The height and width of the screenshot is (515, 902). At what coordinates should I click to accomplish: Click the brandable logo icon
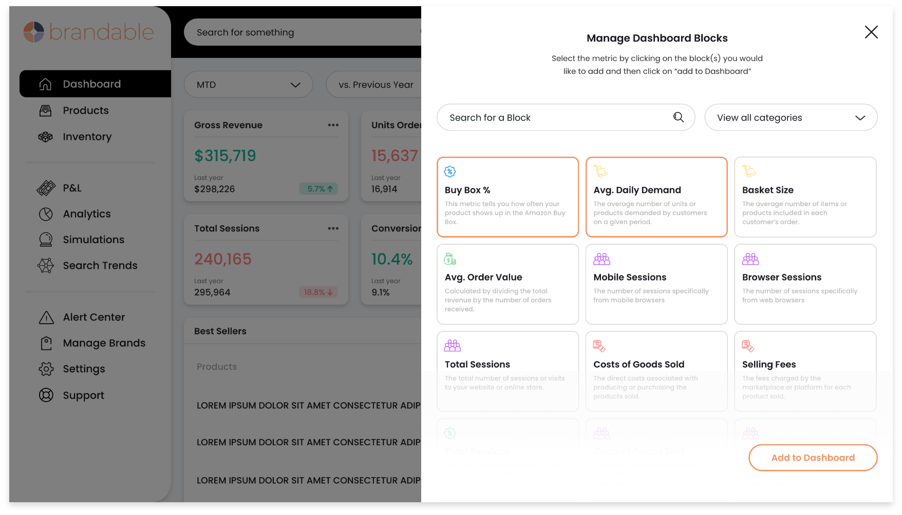34,32
